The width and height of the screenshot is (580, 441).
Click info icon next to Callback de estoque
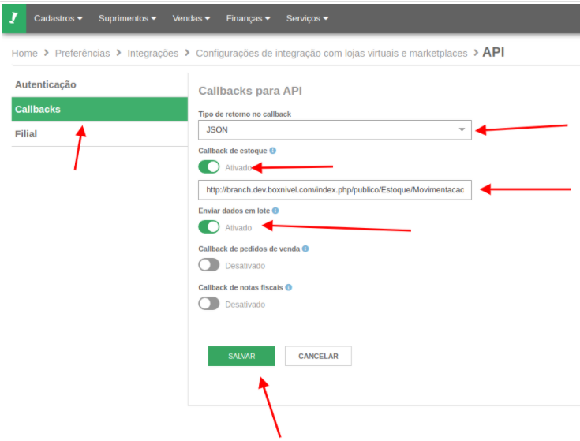tap(273, 150)
